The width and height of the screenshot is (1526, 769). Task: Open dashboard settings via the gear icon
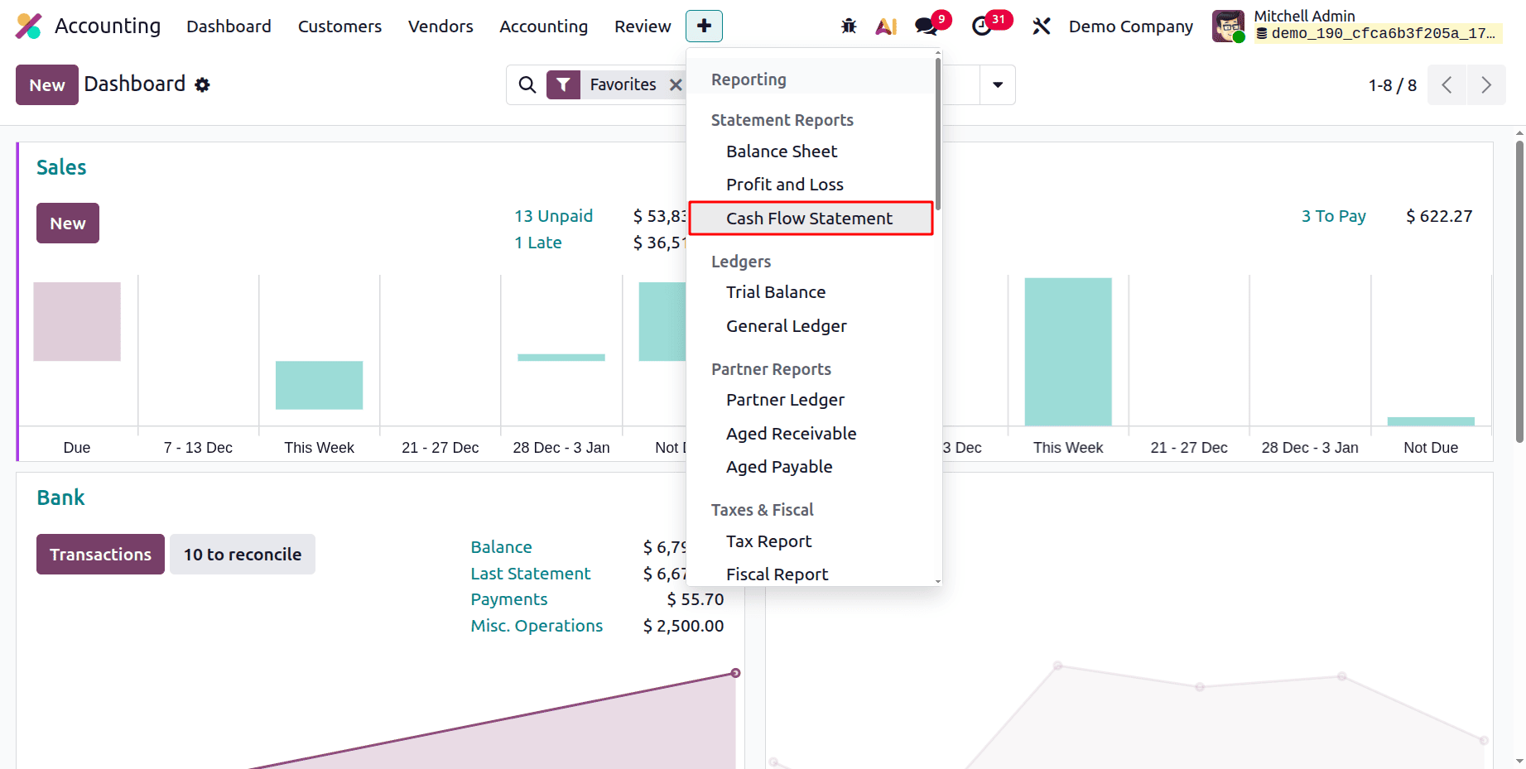(203, 84)
